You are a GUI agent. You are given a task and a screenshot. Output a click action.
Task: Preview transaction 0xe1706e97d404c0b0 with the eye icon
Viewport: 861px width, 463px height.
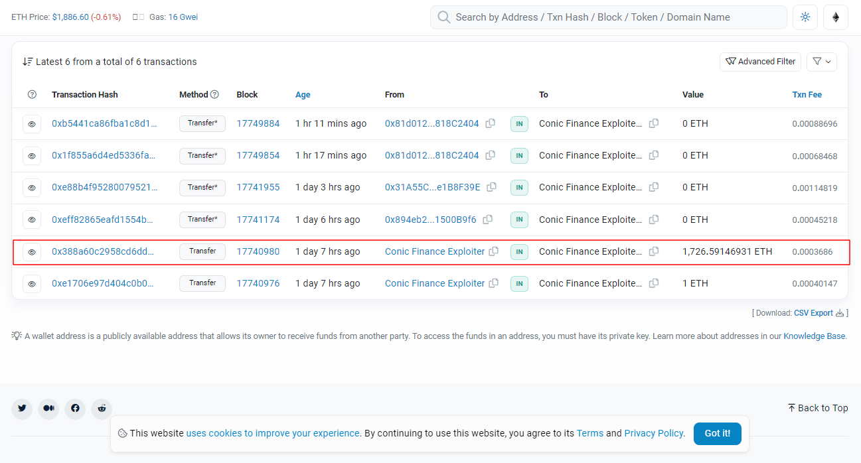point(32,284)
